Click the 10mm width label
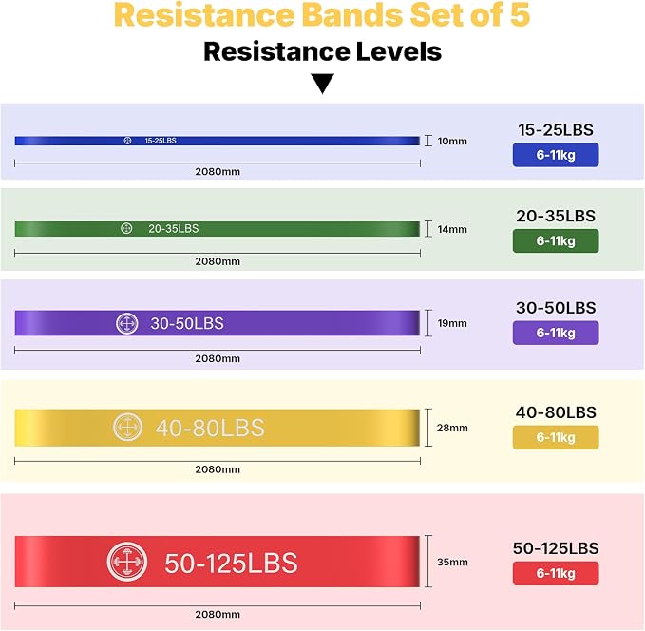The width and height of the screenshot is (645, 631). click(452, 142)
